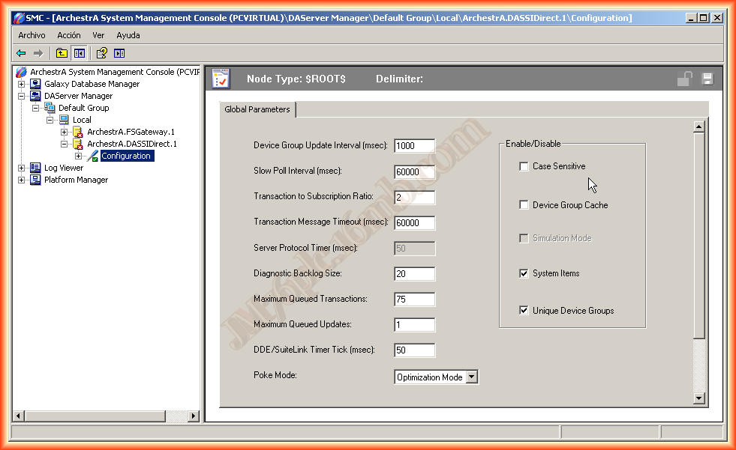Select ArchestrA.FSGateway.1 server icon in tree
736x450 pixels.
click(x=77, y=133)
